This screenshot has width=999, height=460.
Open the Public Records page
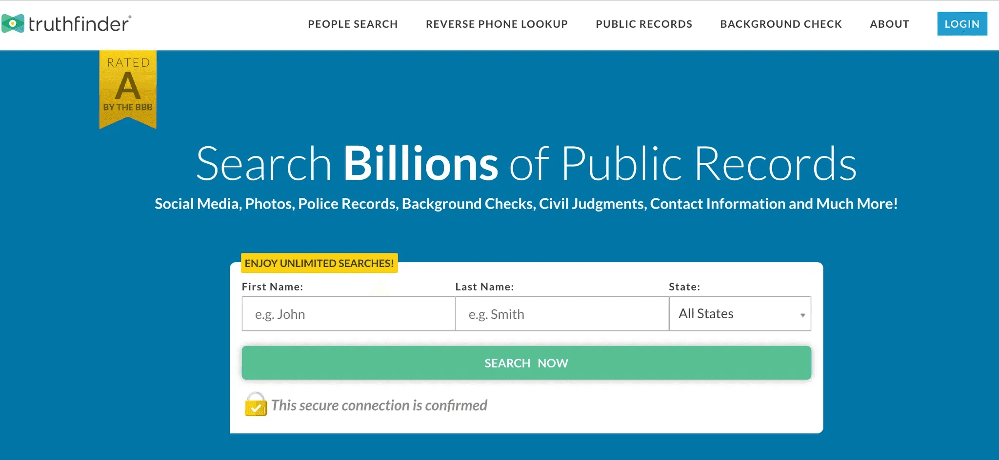tap(644, 24)
